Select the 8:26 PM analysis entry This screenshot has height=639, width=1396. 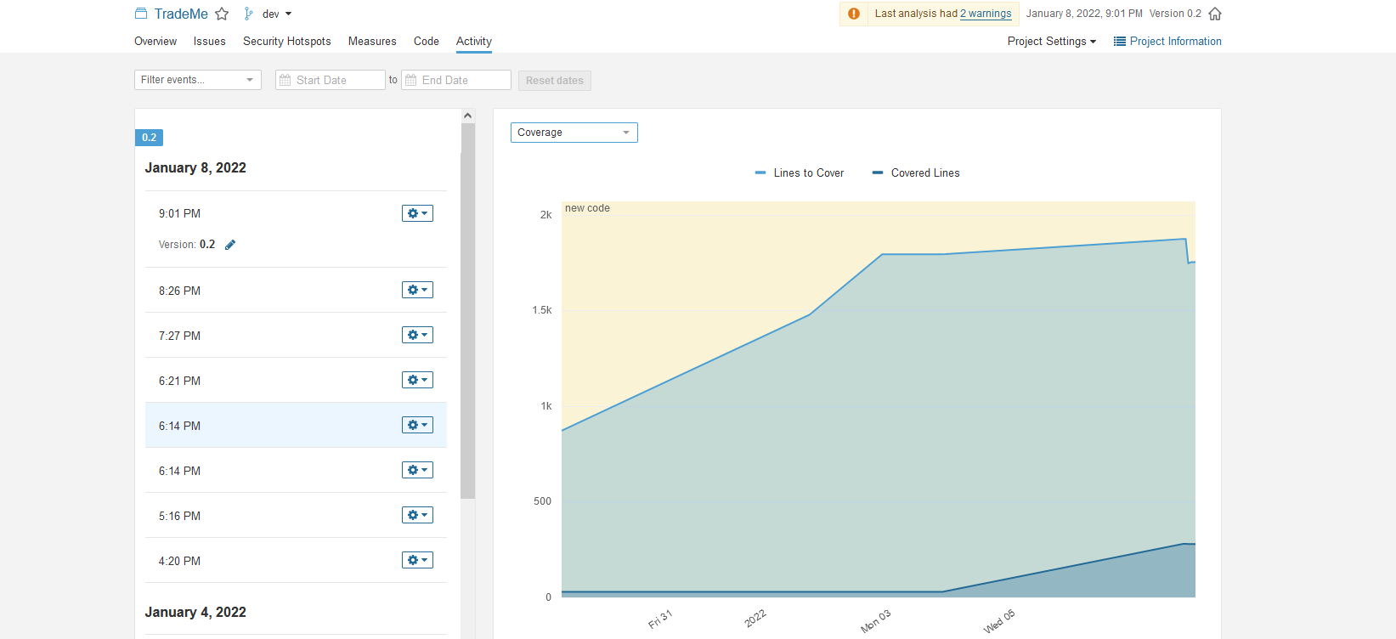click(296, 291)
